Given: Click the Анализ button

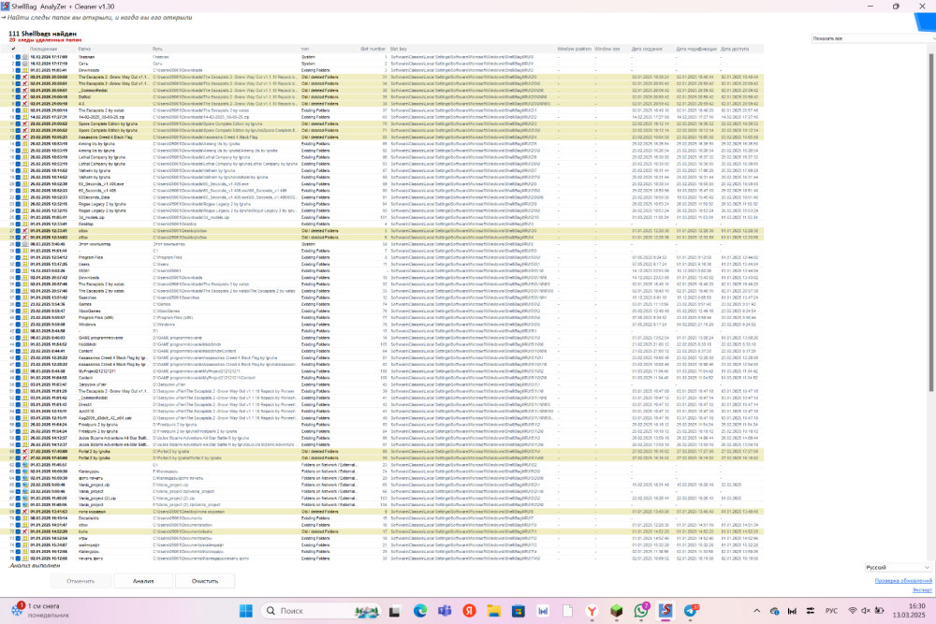Looking at the screenshot, I should pyautogui.click(x=143, y=580).
